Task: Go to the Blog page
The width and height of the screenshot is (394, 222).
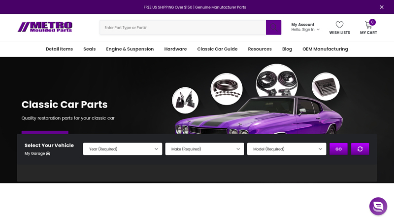Action: pyautogui.click(x=287, y=49)
